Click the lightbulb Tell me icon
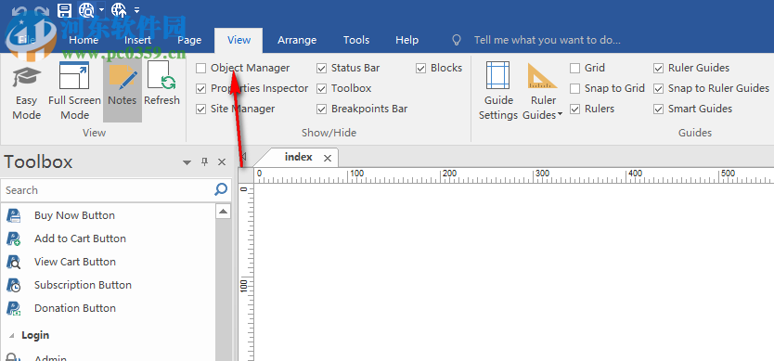Viewport: 774px width, 361px height. pos(458,40)
